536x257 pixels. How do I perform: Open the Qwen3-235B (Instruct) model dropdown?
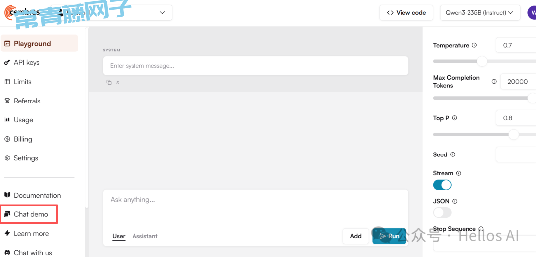[x=480, y=13]
